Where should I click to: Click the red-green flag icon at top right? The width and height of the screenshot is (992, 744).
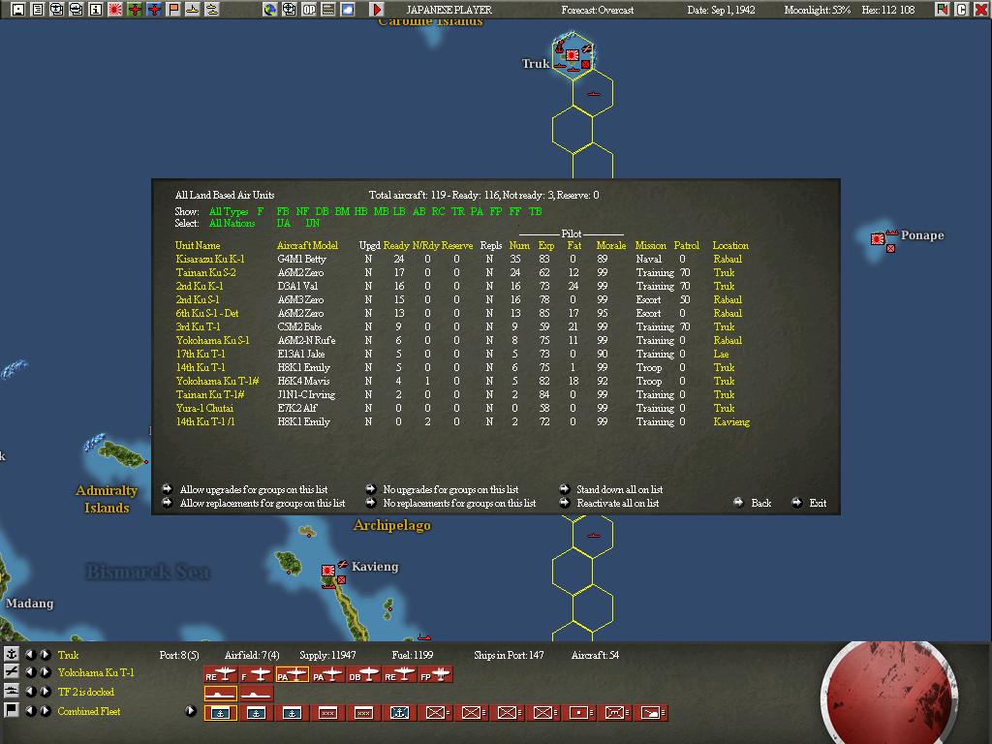(943, 10)
